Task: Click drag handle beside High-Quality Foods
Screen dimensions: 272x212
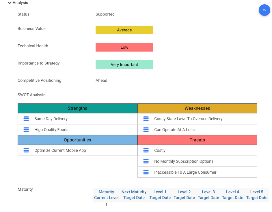Action: tap(26, 130)
